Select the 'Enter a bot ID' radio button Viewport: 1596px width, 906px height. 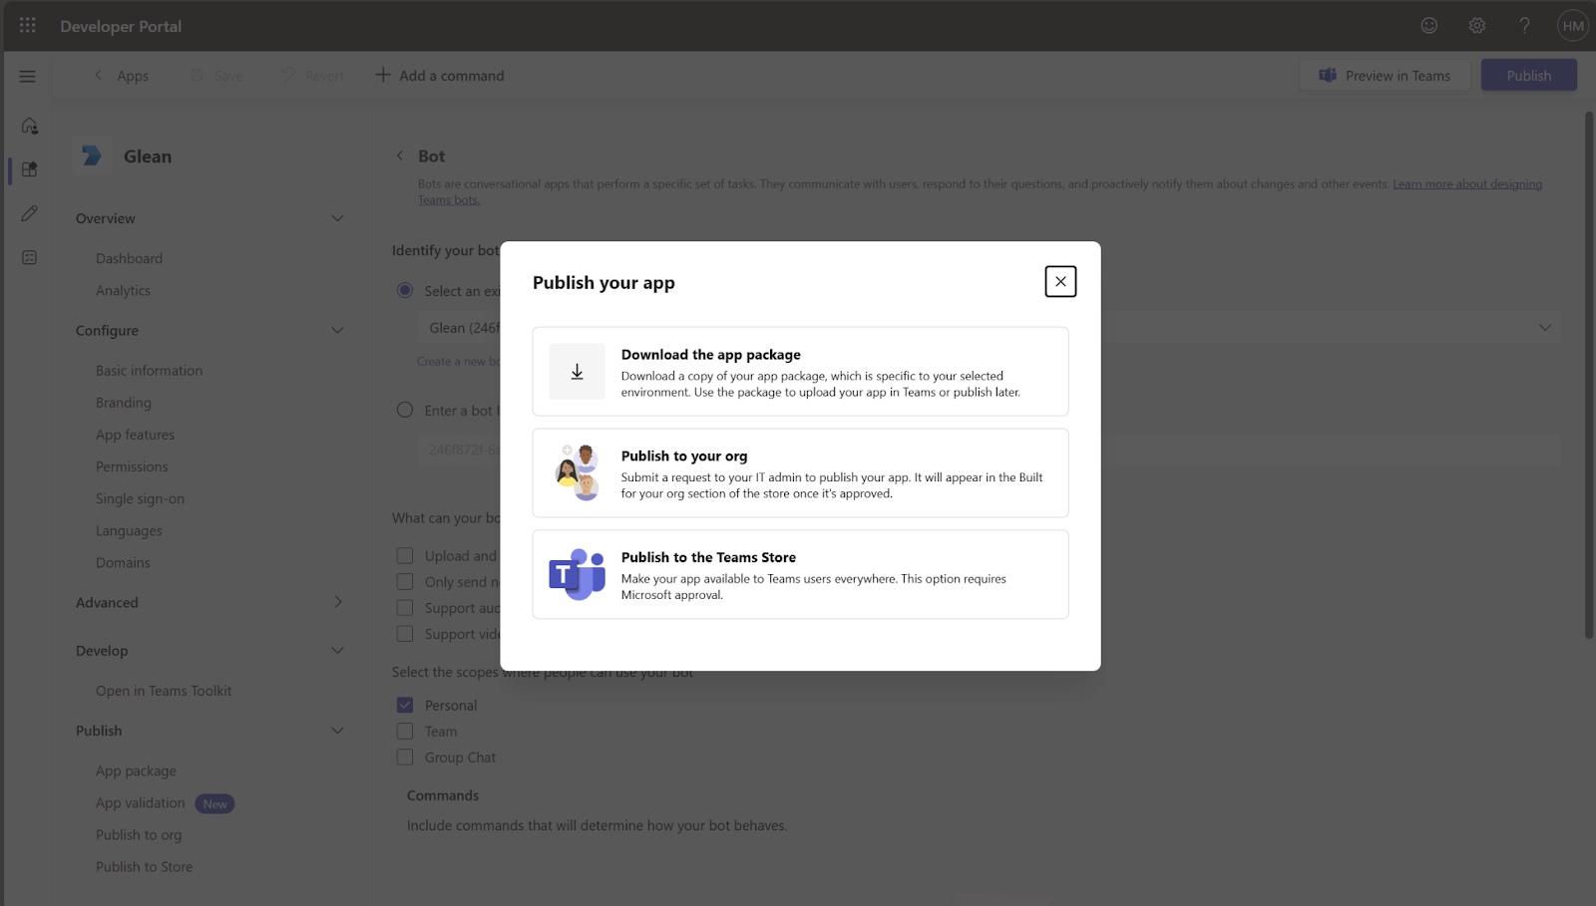405,410
